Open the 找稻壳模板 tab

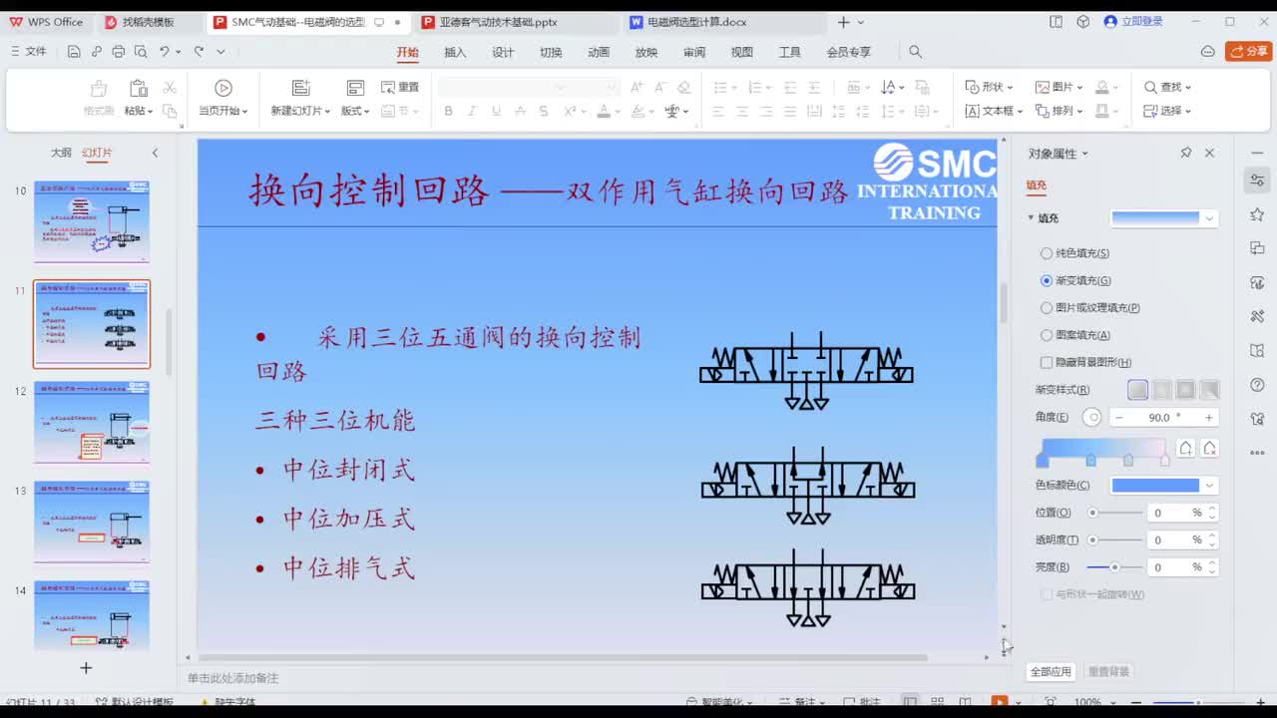pos(148,21)
